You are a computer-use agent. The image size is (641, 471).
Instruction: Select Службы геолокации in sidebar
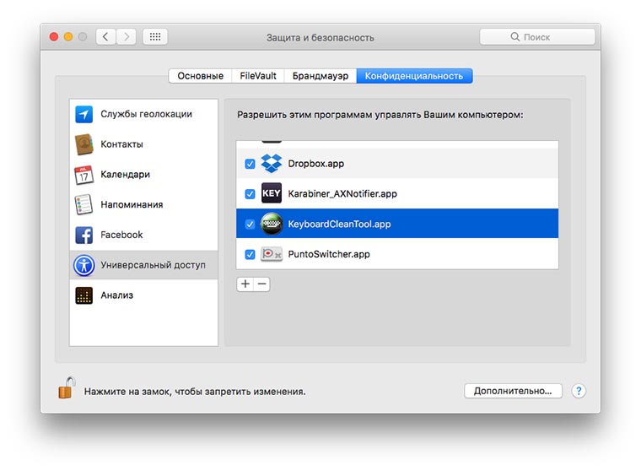point(143,114)
